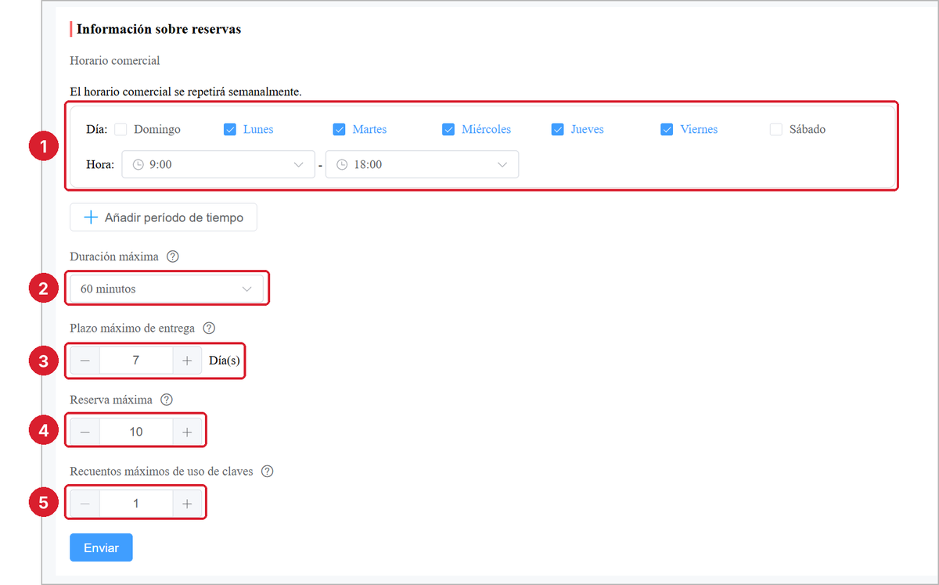The height and width of the screenshot is (585, 939).
Task: Uncheck the Martes checkbox
Action: (339, 130)
